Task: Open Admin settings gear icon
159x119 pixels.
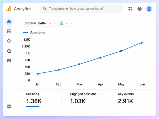Action: pyautogui.click(x=9, y=106)
